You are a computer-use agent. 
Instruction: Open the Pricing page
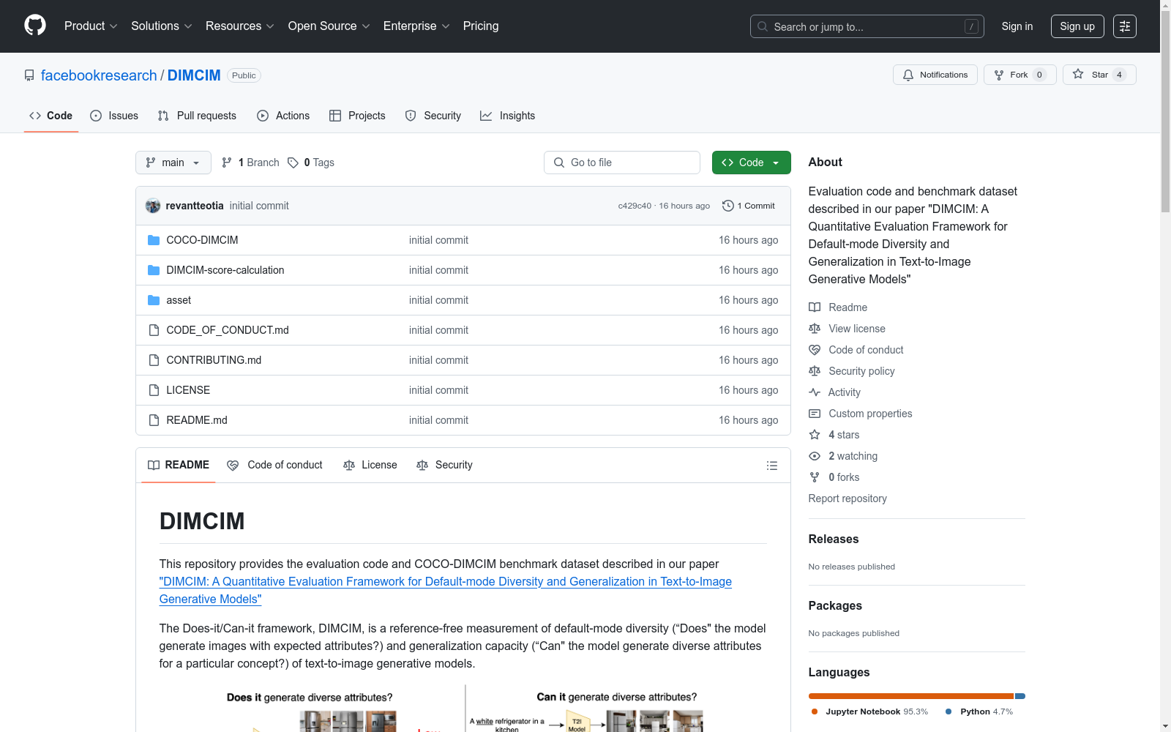point(481,26)
